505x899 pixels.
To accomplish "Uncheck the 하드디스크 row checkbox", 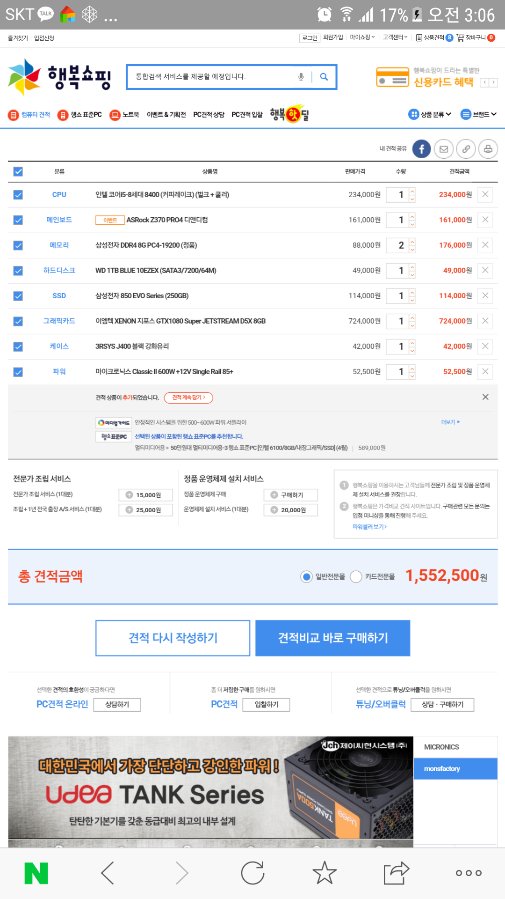I will pyautogui.click(x=18, y=271).
